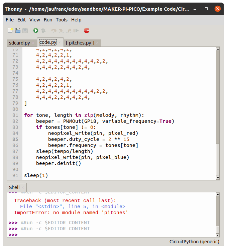Click 'beeper.frequency = tones[tone]' line
The height and width of the screenshot is (249, 227).
pos(93,145)
